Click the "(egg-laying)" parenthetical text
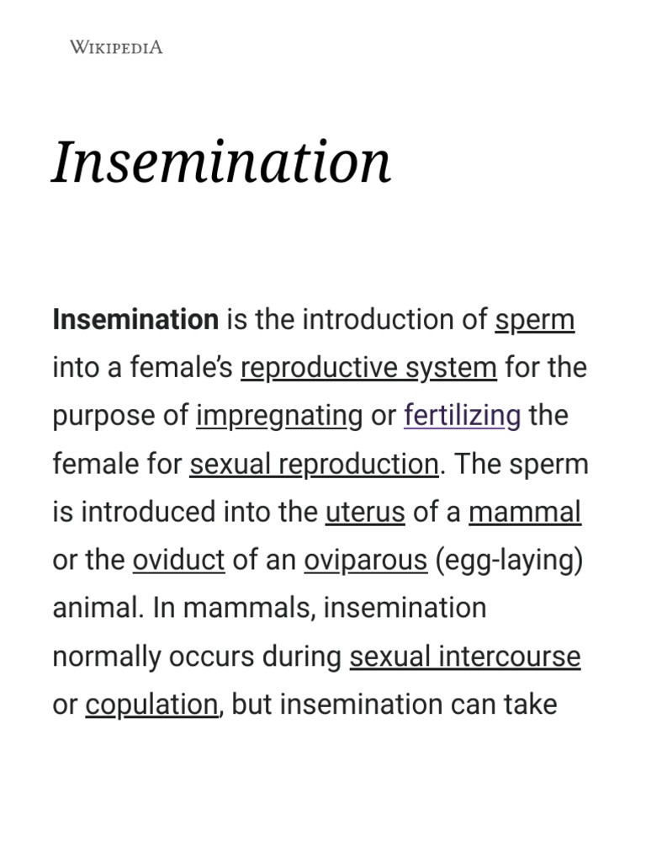This screenshot has width=646, height=862. 509,560
